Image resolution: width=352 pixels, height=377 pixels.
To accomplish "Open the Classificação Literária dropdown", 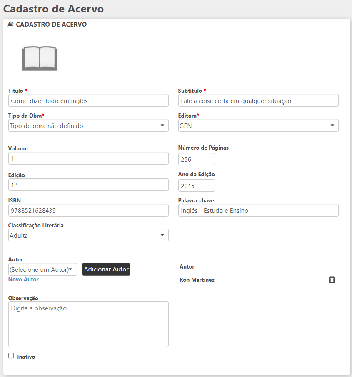I will coord(88,235).
